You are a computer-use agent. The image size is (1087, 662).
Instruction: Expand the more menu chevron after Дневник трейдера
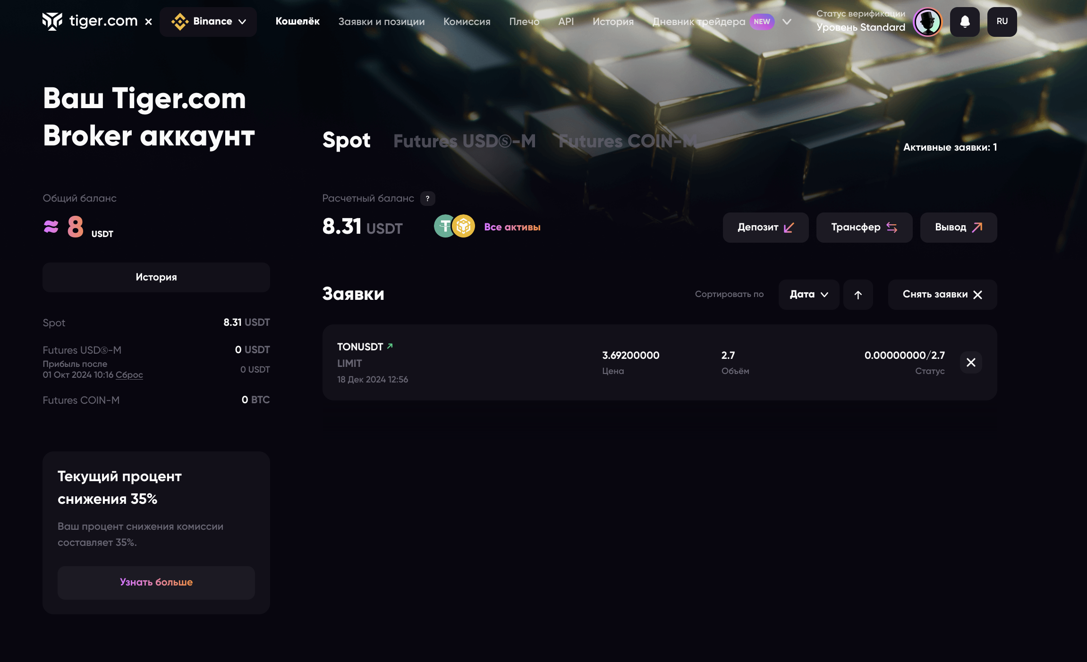(787, 22)
